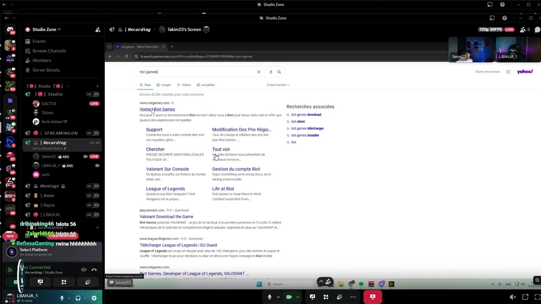The height and width of the screenshot is (304, 541).
Task: Select the Vidéos search tab
Action: pos(184,85)
